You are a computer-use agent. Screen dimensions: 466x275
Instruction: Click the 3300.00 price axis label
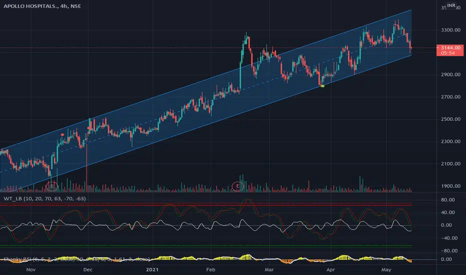[x=450, y=30]
